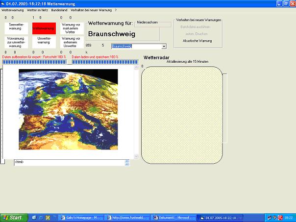This screenshot has width=296, height=222.
Task: Click Warnung vor extremem Unwetter
Action: click(x=71, y=42)
